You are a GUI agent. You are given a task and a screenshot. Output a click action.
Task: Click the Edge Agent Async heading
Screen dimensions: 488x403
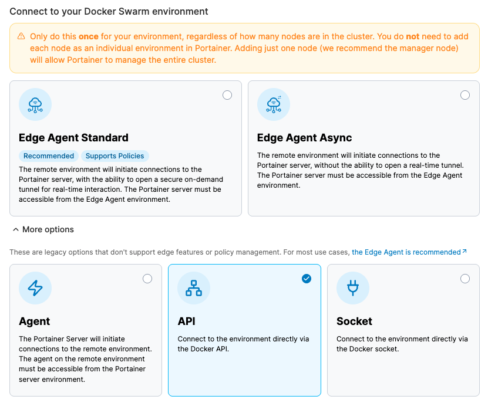pos(304,138)
